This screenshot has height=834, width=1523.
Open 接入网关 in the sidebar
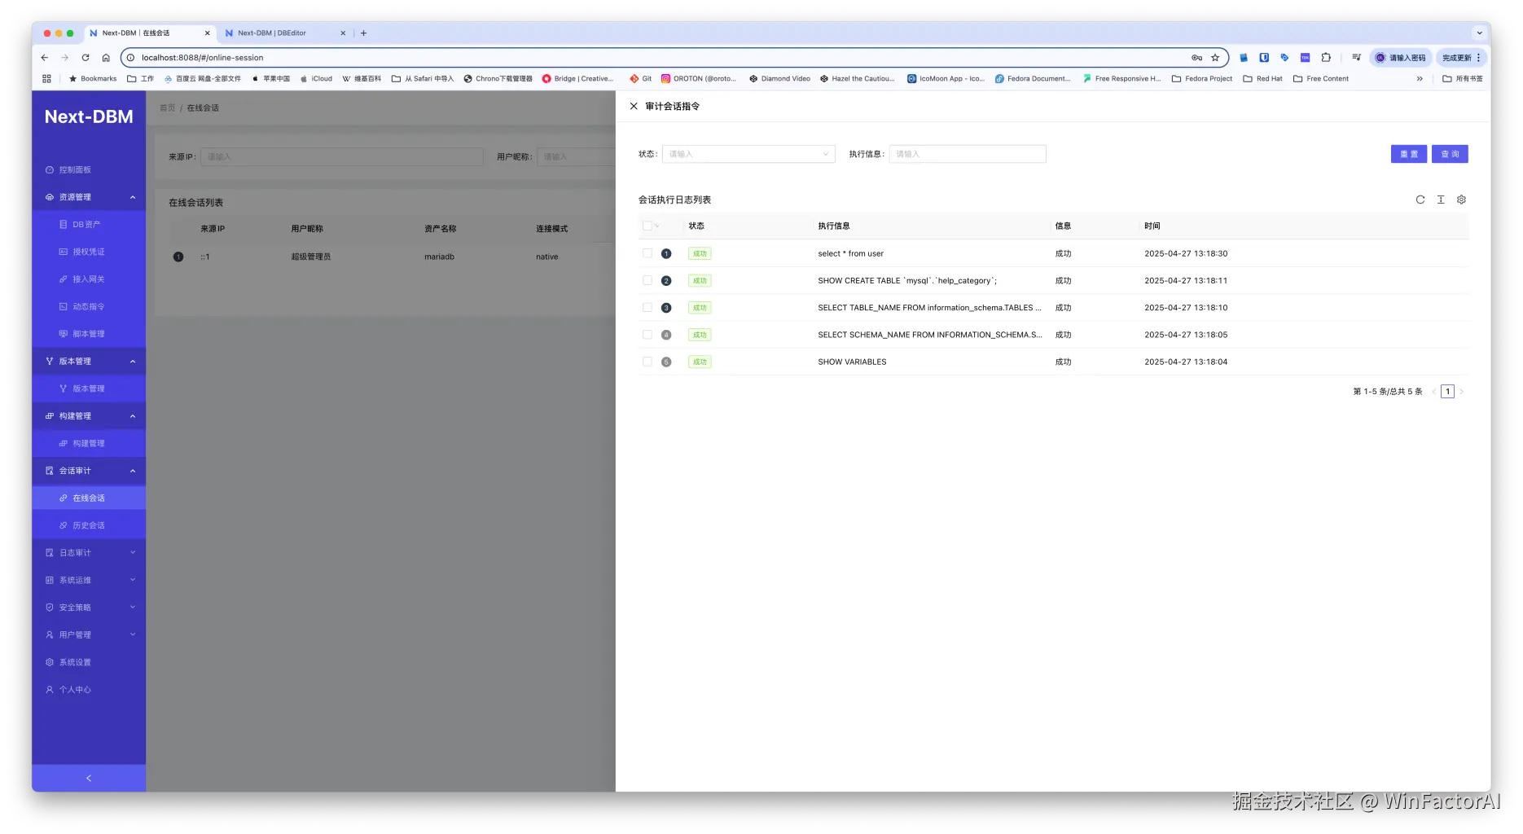89,279
